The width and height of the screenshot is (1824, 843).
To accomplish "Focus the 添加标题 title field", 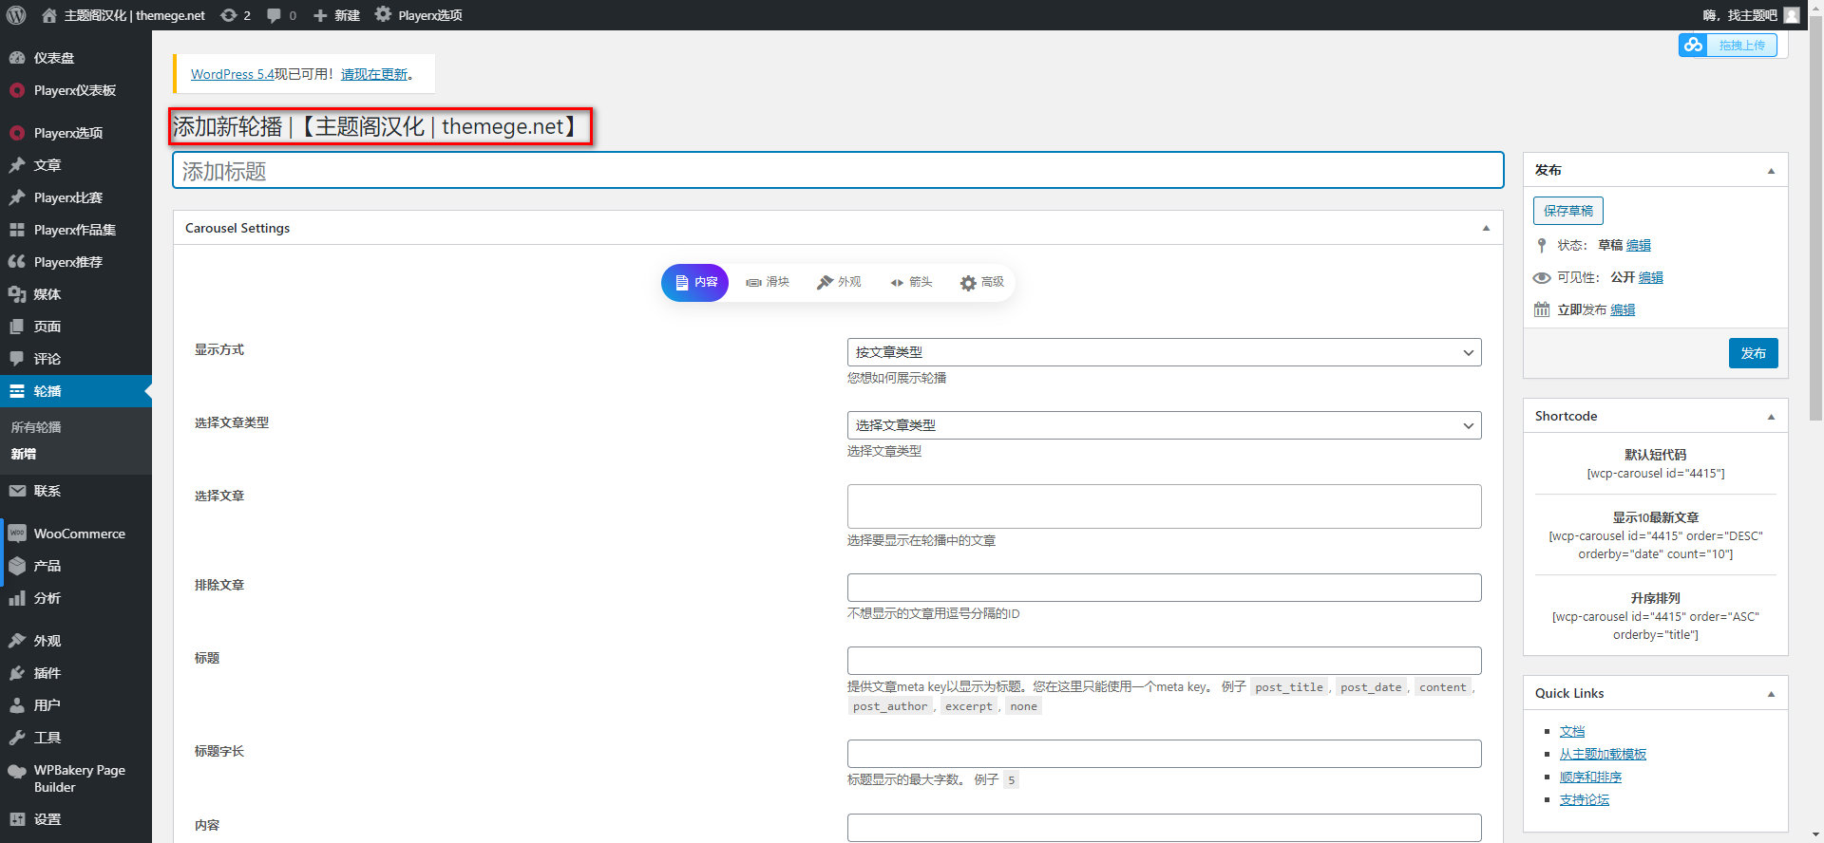I will click(x=838, y=171).
